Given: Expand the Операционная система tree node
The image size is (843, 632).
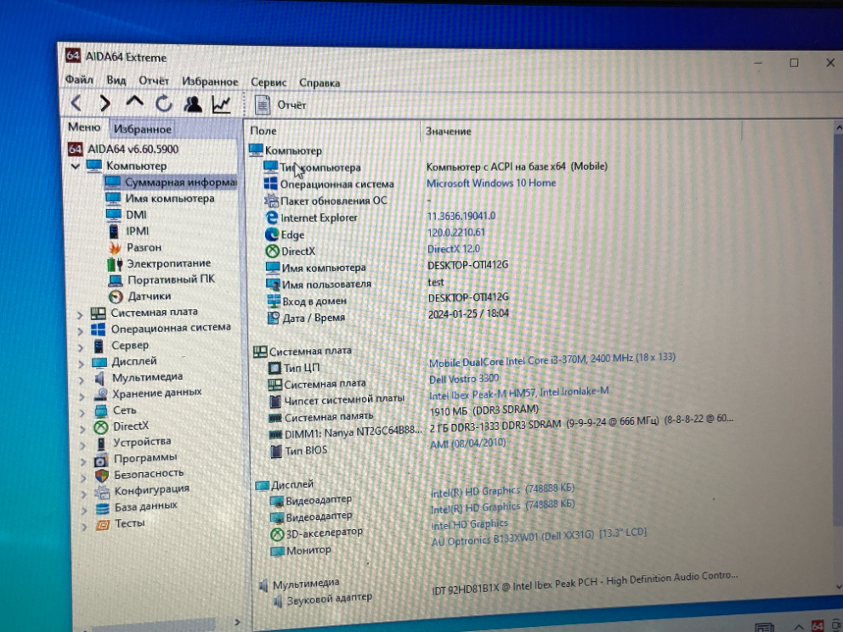Looking at the screenshot, I should coord(81,330).
